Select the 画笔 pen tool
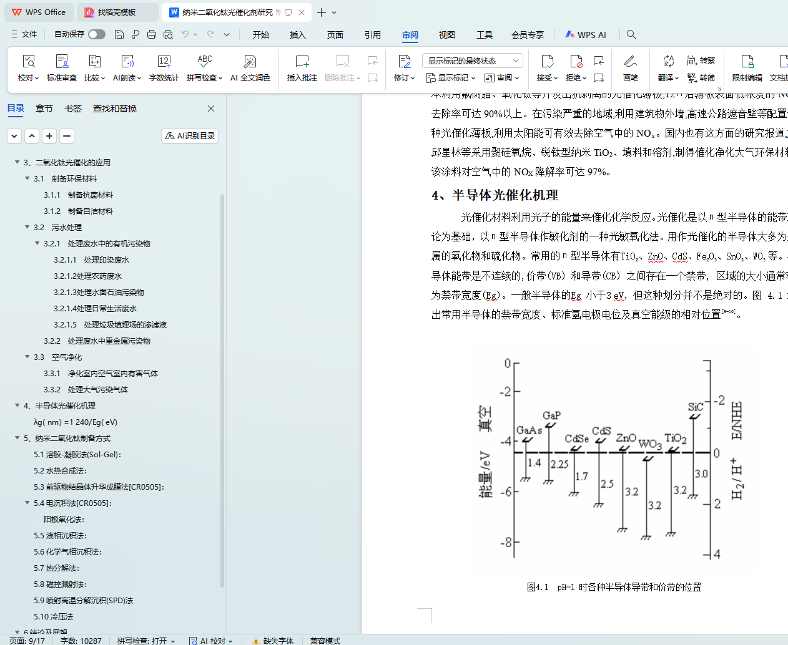This screenshot has height=645, width=788. [631, 68]
